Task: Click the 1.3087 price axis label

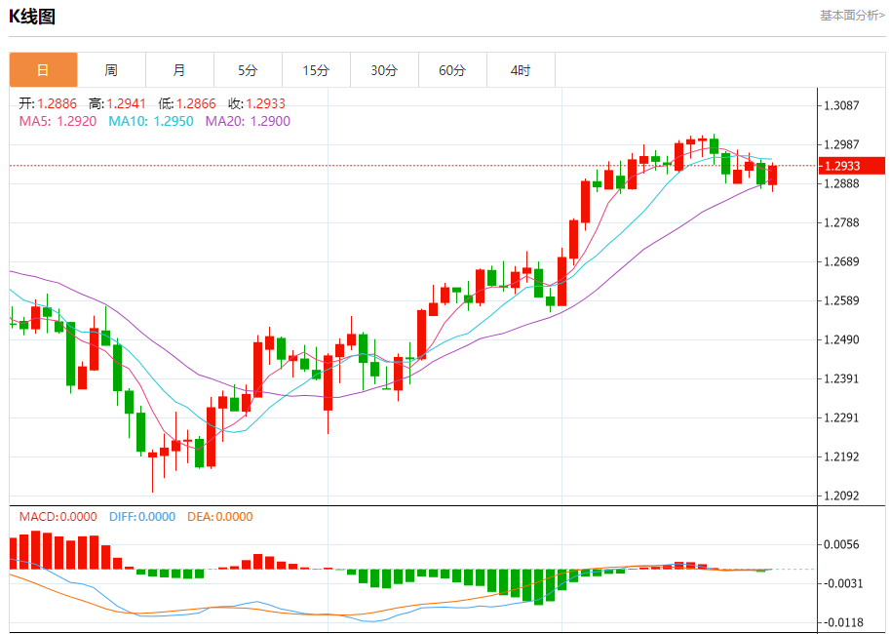Action: [x=843, y=105]
